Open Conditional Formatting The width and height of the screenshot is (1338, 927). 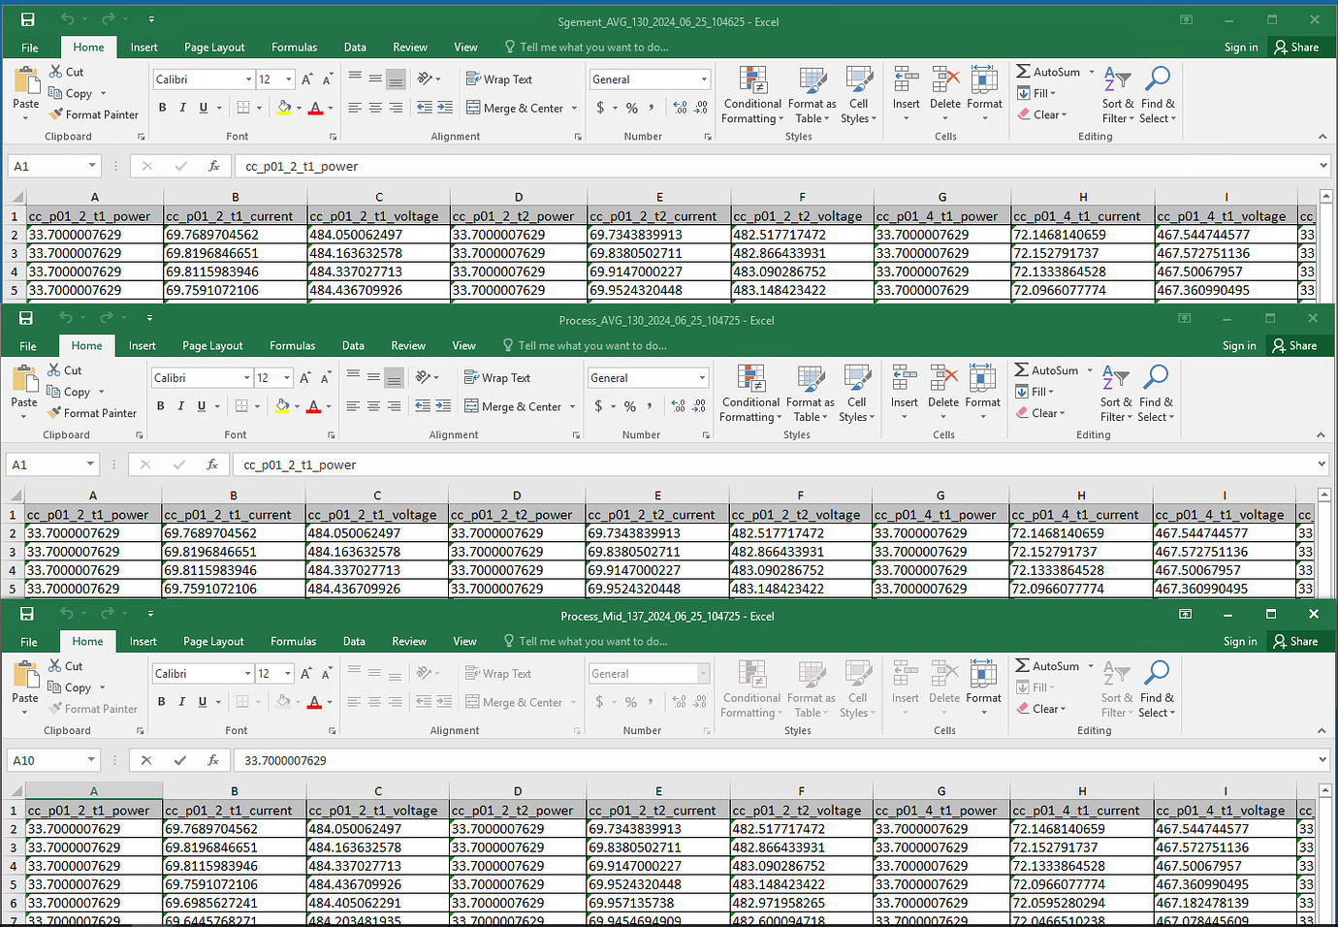pyautogui.click(x=752, y=94)
